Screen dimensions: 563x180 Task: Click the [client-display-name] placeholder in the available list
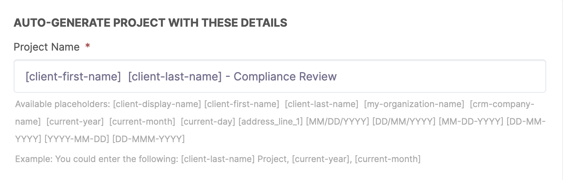tap(157, 104)
